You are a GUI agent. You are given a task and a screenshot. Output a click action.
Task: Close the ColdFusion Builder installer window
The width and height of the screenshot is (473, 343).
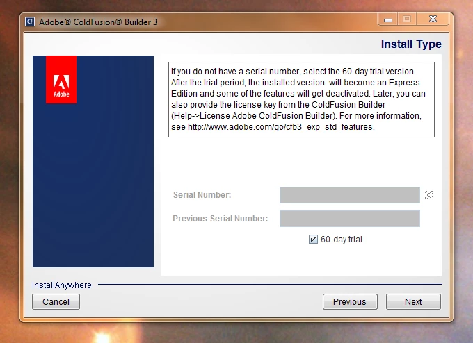click(433, 19)
